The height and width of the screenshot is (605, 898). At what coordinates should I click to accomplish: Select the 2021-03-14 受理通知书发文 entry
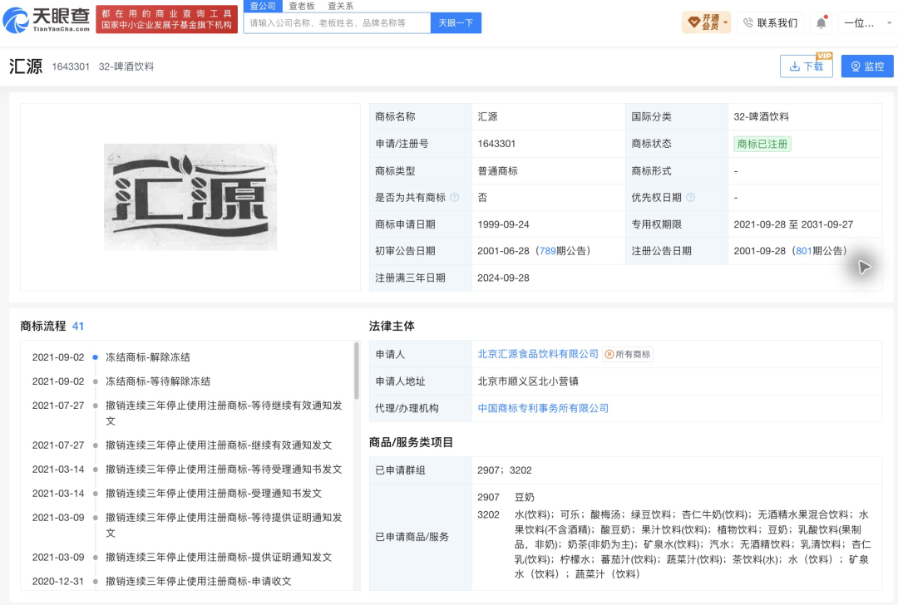(213, 494)
